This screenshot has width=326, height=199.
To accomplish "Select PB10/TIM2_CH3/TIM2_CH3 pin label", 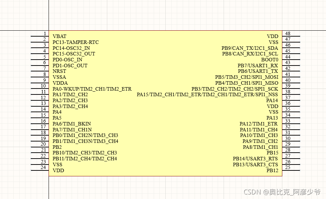I will (85, 153).
